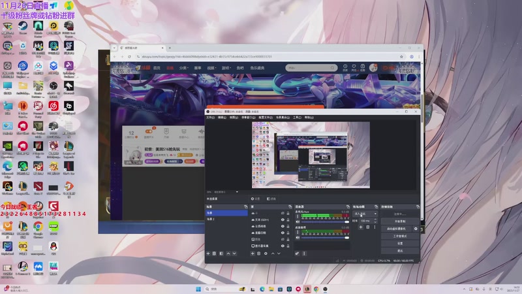Viewport: 522px width, 294px height.
Task: Open Chrome tab search dropdown arrow
Action: pos(114,48)
